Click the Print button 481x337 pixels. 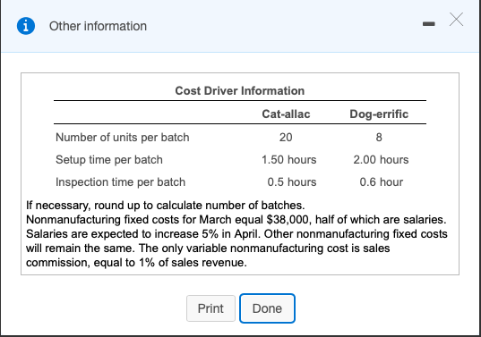click(x=210, y=308)
